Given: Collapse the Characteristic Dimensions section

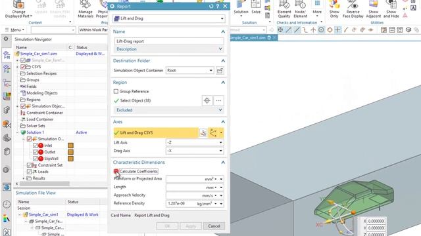Looking at the screenshot, I should coord(223,163).
